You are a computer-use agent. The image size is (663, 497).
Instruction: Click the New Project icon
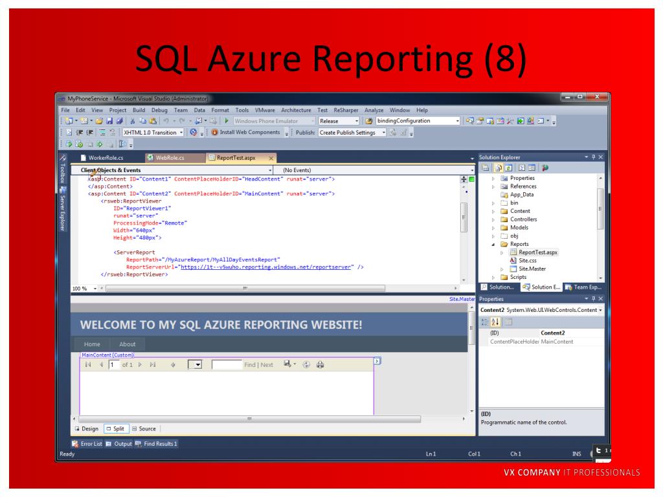(69, 121)
